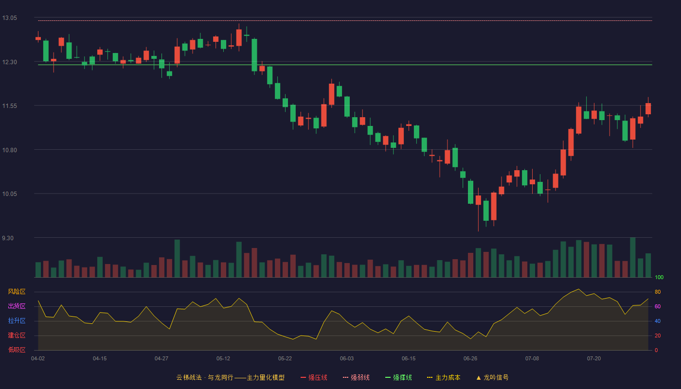Click the 10.80 price axis label

click(10, 150)
